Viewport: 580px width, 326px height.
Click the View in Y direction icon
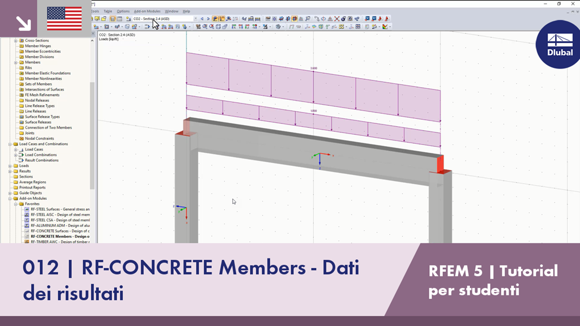point(241,27)
